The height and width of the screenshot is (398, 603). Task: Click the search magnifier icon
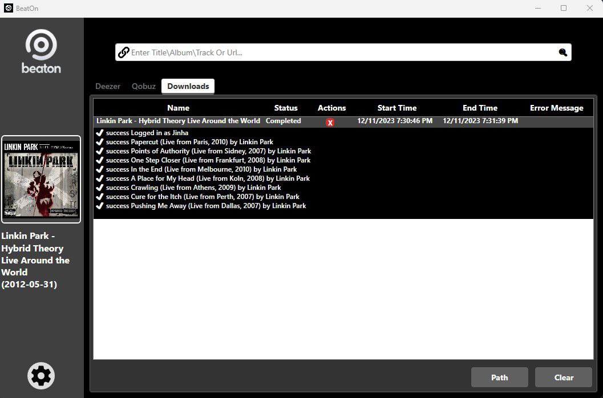[562, 52]
